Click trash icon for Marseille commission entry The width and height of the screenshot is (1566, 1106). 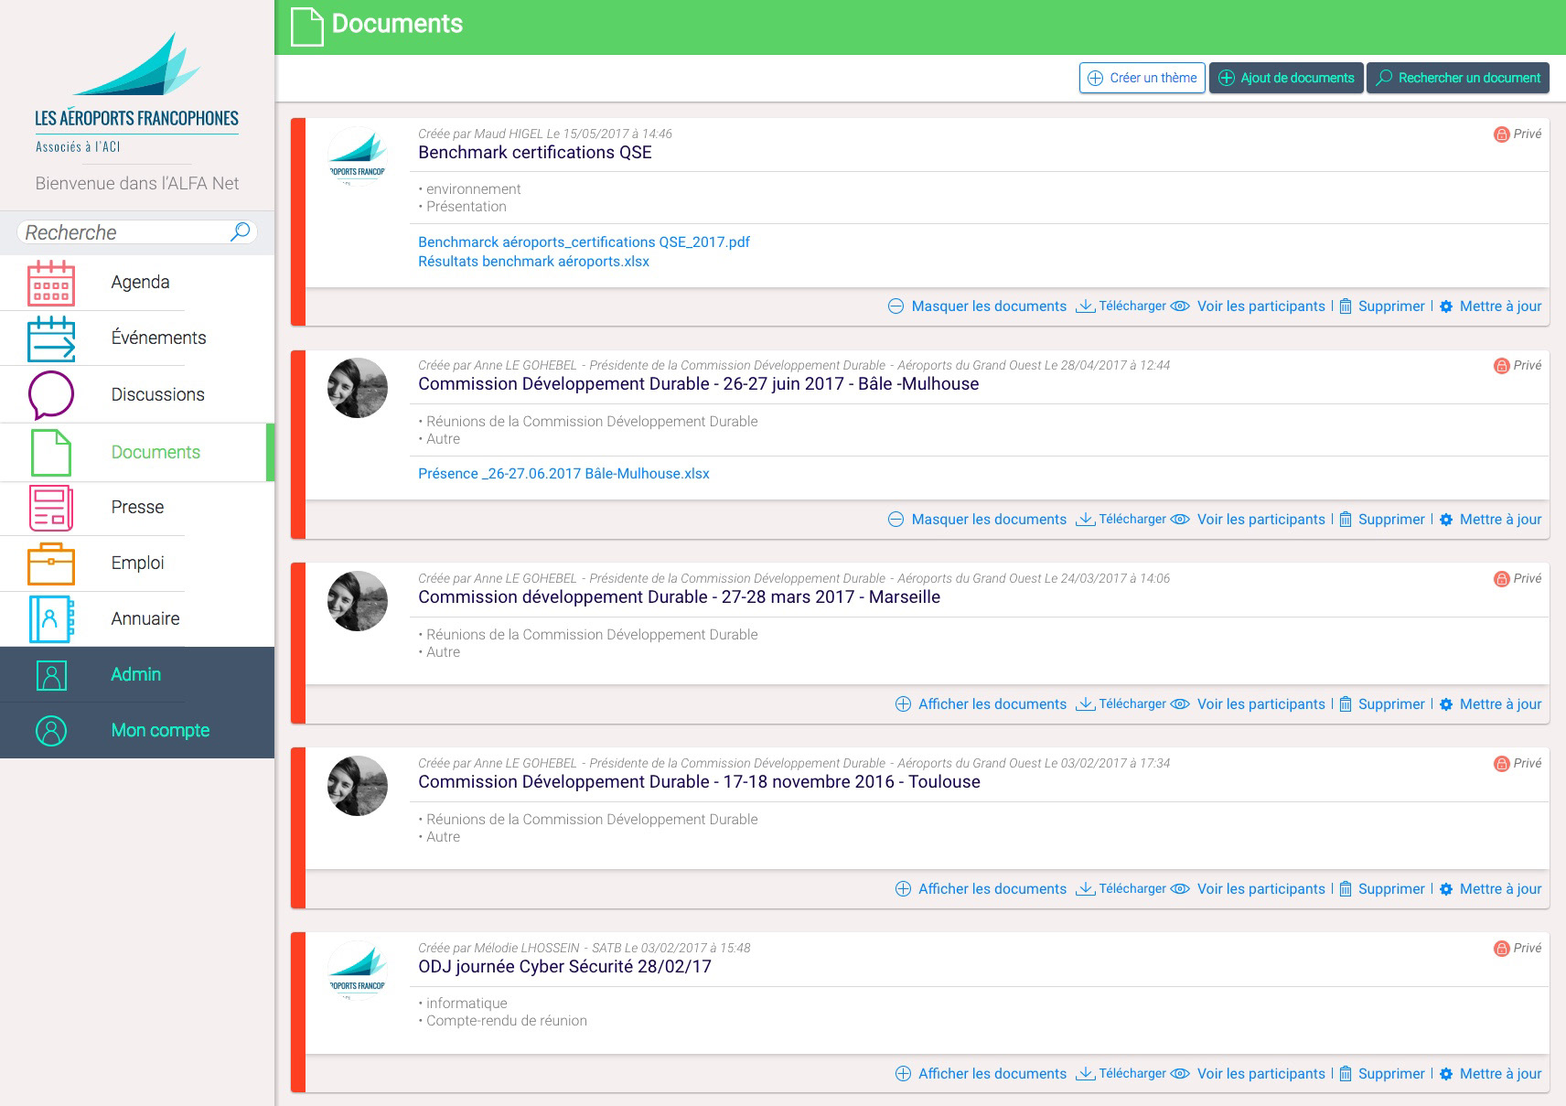1346,704
